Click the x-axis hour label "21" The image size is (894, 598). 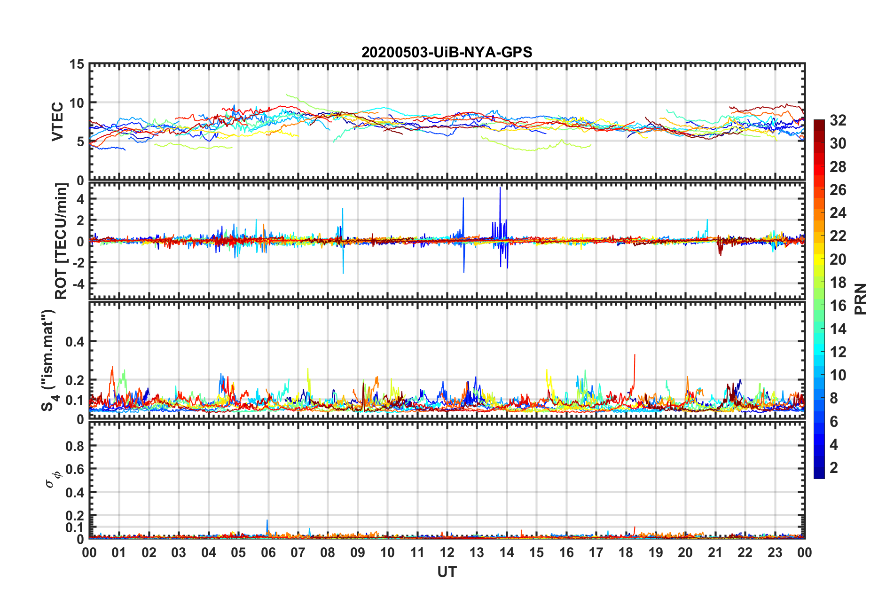coord(715,552)
